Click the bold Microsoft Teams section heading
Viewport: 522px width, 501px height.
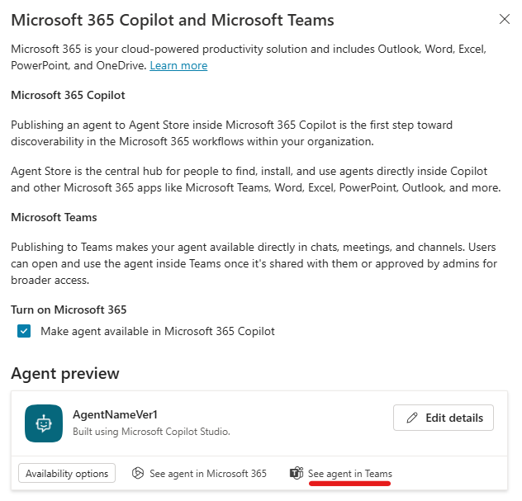point(54,218)
